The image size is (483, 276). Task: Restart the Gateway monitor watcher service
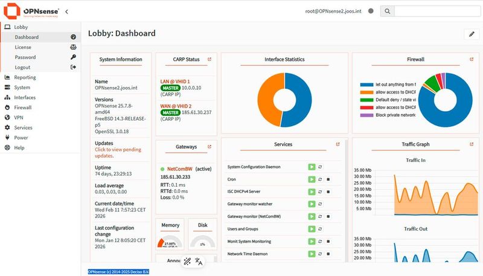tap(320, 204)
